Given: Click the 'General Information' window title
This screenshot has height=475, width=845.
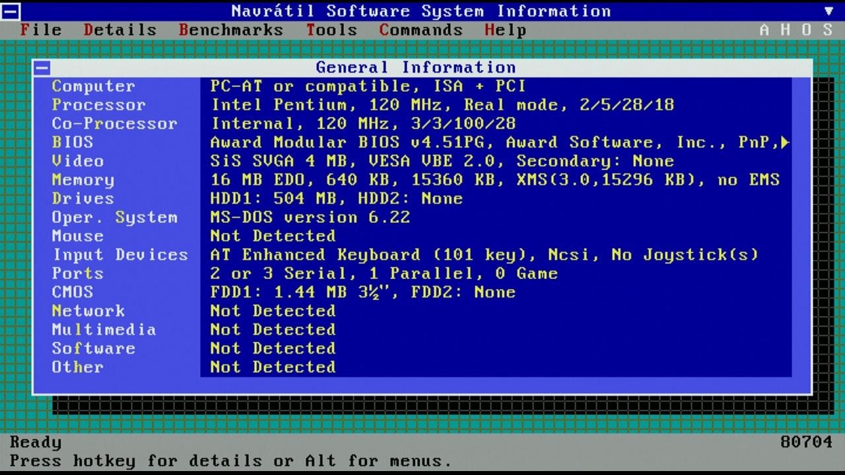Looking at the screenshot, I should [416, 67].
